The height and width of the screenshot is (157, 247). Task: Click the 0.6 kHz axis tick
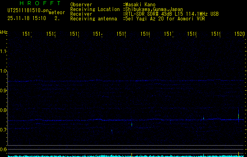(4, 149)
